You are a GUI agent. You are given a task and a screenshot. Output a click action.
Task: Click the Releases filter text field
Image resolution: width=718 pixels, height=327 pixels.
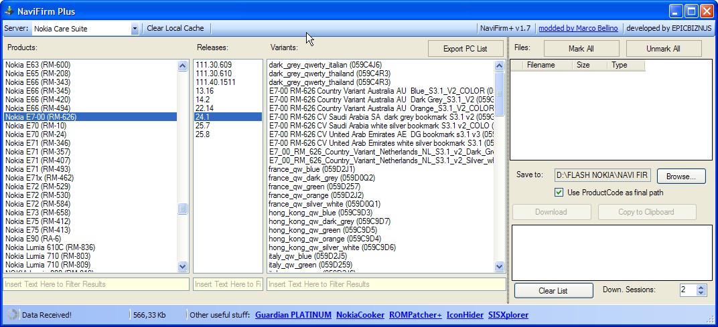pos(228,284)
